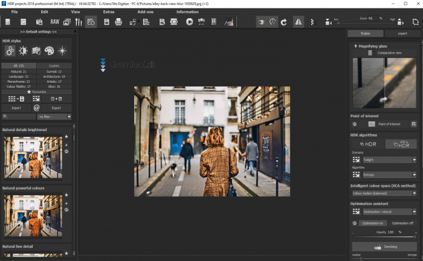Open the Colour median (balanced) dropdown
This screenshot has width=423, height=261.
click(384, 193)
